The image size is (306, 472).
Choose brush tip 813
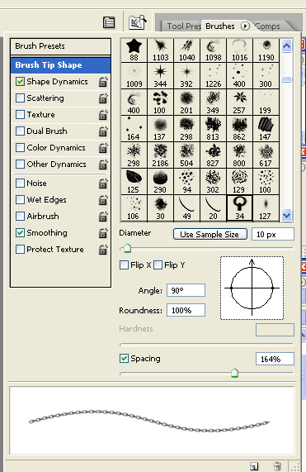[x=213, y=129]
